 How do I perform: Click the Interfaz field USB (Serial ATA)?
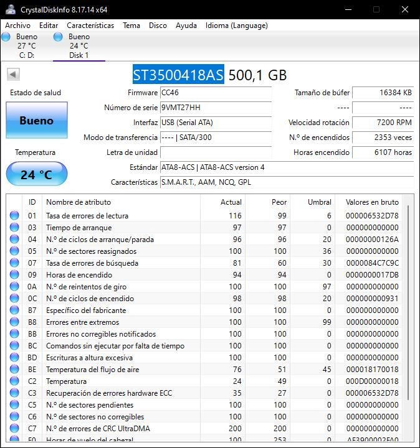[x=216, y=123]
